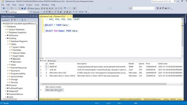Click the Save file icon
The height and width of the screenshot is (105, 187).
pyautogui.click(x=22, y=8)
